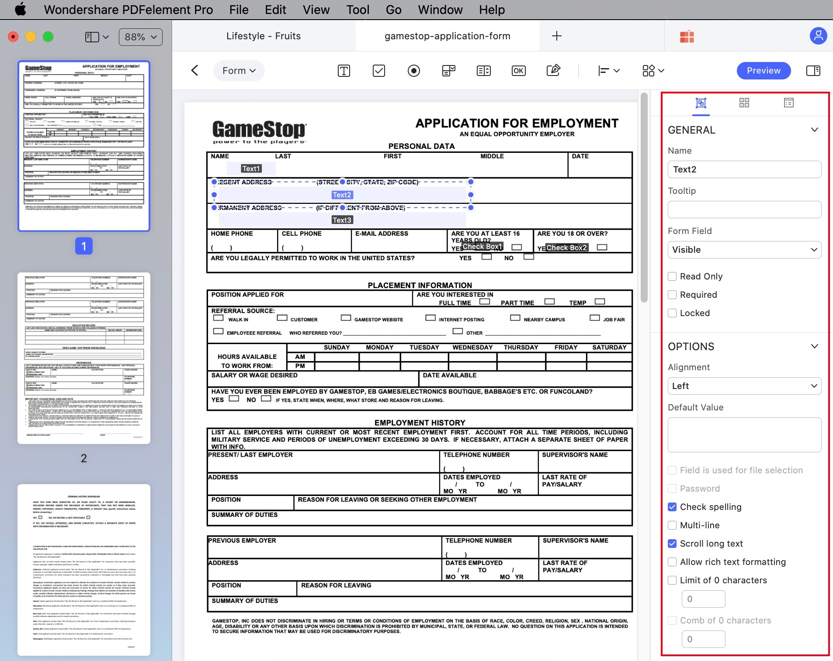Viewport: 833px width, 661px height.
Task: Select the Text Field tool
Action: point(344,71)
